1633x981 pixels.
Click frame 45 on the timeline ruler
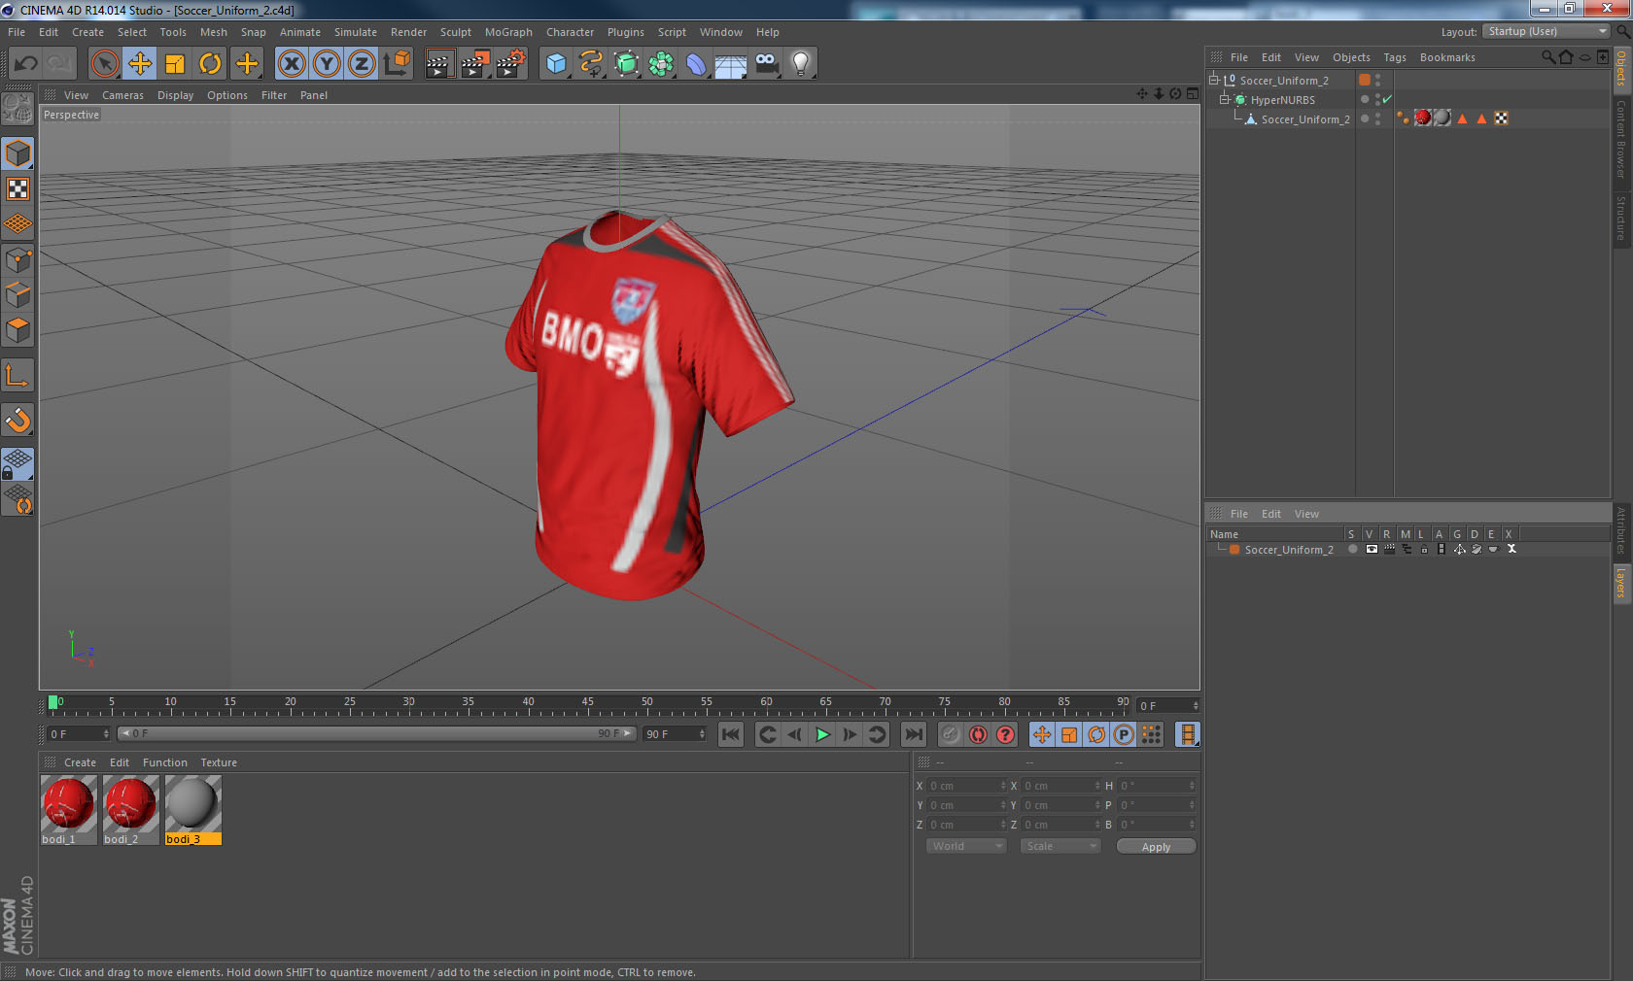point(587,703)
